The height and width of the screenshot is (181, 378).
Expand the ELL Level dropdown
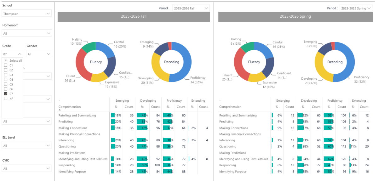[26, 146]
